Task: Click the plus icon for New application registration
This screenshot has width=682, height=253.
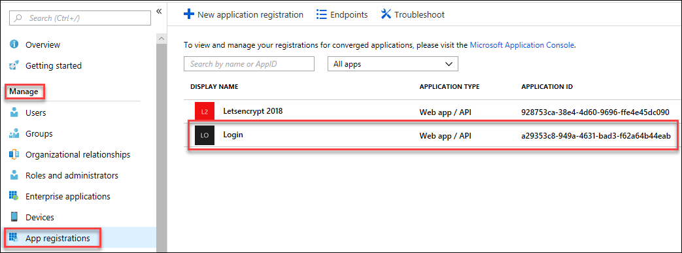Action: pos(189,14)
